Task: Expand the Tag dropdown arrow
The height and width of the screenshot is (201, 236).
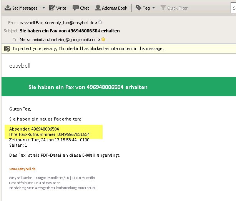Action: [x=153, y=8]
